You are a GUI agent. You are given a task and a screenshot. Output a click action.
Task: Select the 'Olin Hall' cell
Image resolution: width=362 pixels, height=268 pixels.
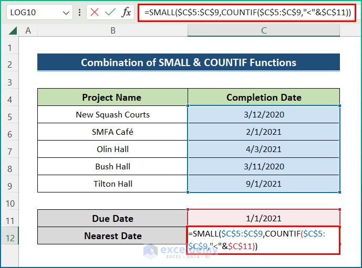pyautogui.click(x=112, y=149)
